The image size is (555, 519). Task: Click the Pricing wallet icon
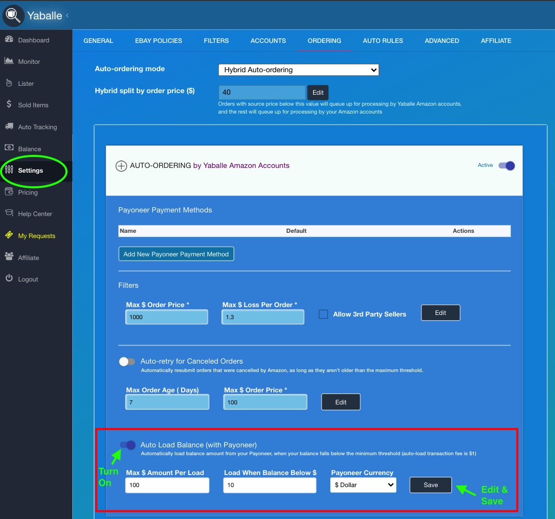pos(9,192)
